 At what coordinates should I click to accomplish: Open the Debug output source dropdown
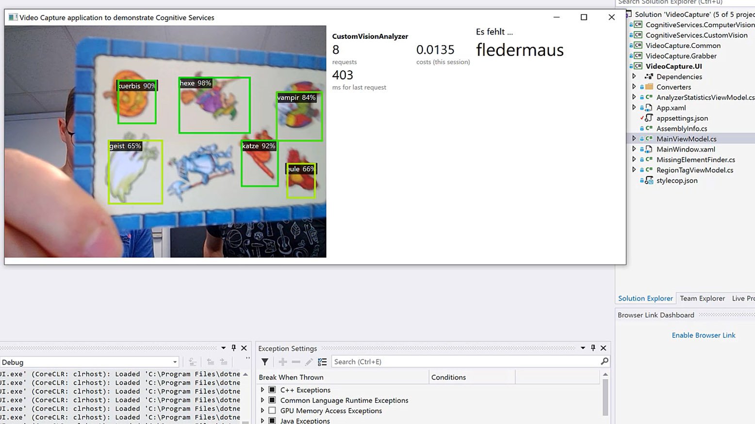pos(175,362)
